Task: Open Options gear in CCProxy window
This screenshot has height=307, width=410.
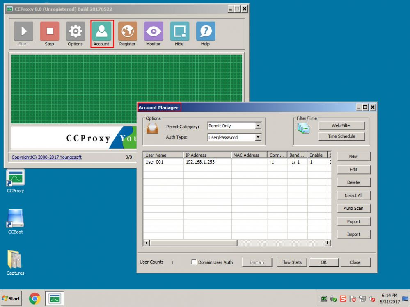Action: 75,31
